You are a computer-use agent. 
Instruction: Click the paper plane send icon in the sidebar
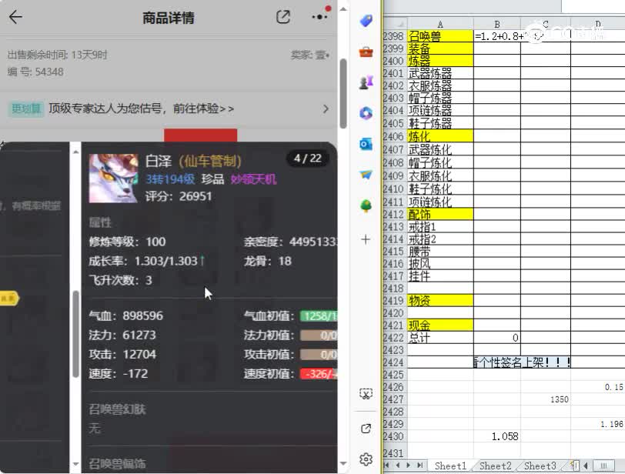point(366,175)
